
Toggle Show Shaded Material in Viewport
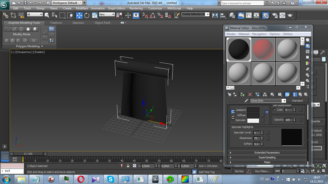pos(287,95)
